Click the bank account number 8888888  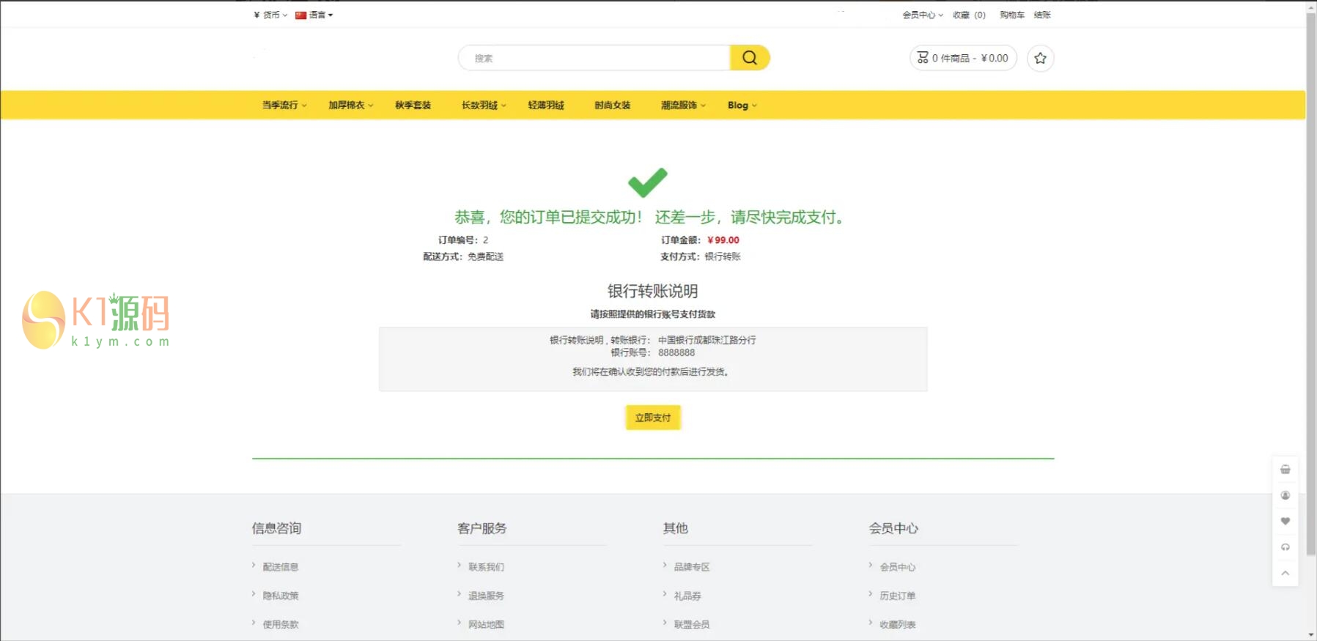pos(676,352)
